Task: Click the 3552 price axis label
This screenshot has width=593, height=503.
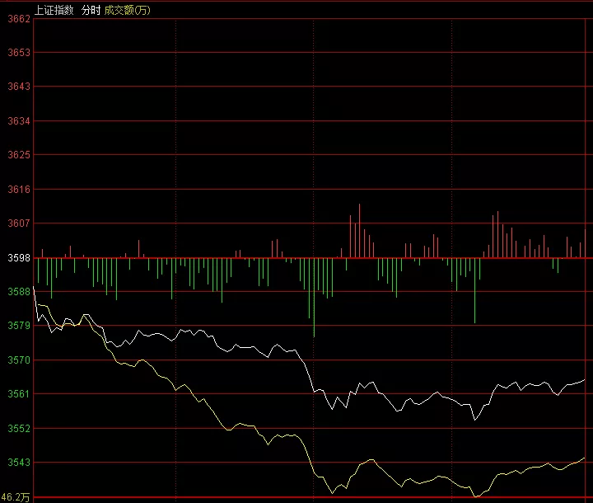Action: [19, 429]
